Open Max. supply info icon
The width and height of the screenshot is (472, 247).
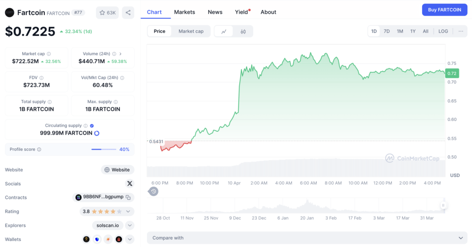tap(116, 102)
